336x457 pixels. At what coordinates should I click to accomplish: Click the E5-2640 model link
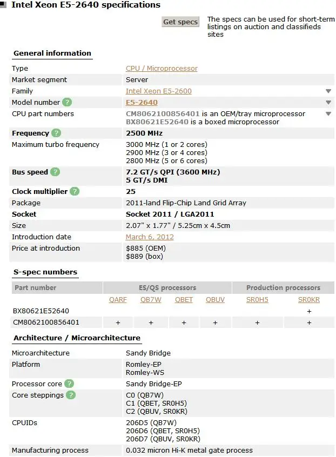pyautogui.click(x=142, y=103)
